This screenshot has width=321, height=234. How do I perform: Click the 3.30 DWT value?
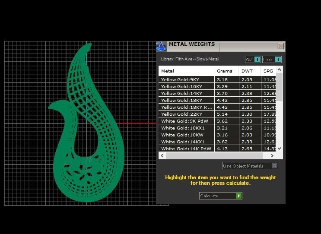tap(247, 114)
